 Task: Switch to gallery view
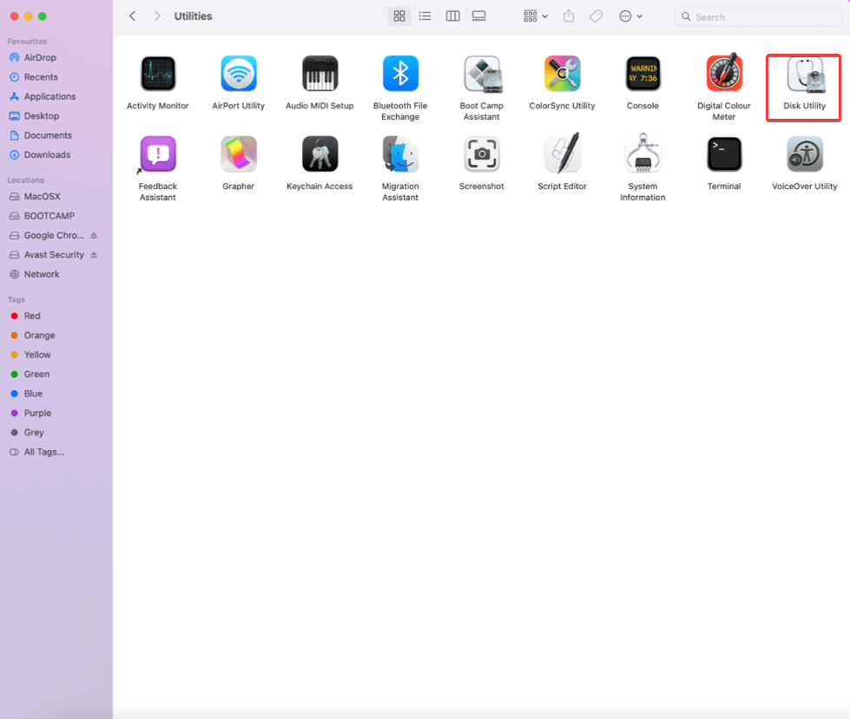pos(478,16)
